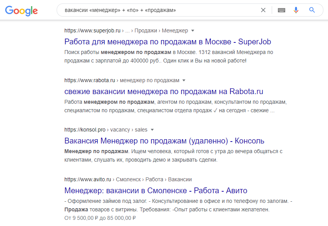Click inside the search query field

coord(154,10)
